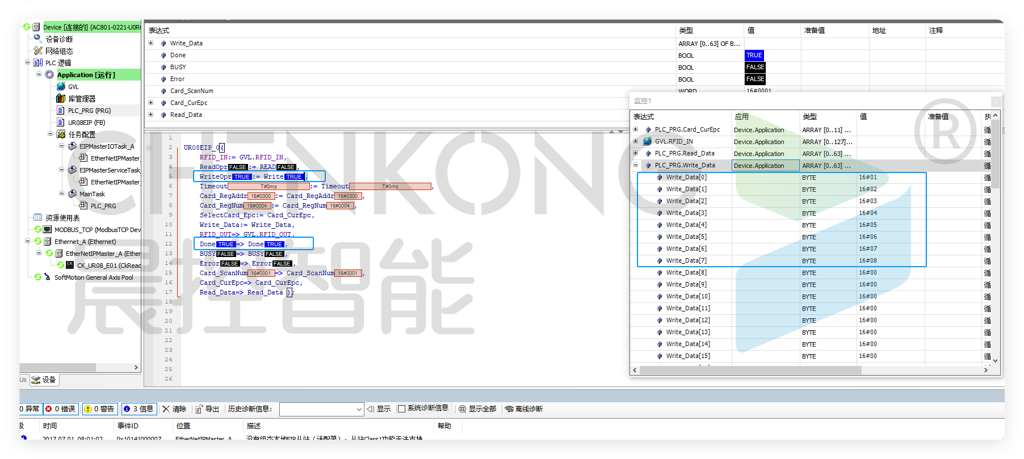Click the Device server icon at tree root

[x=36, y=27]
